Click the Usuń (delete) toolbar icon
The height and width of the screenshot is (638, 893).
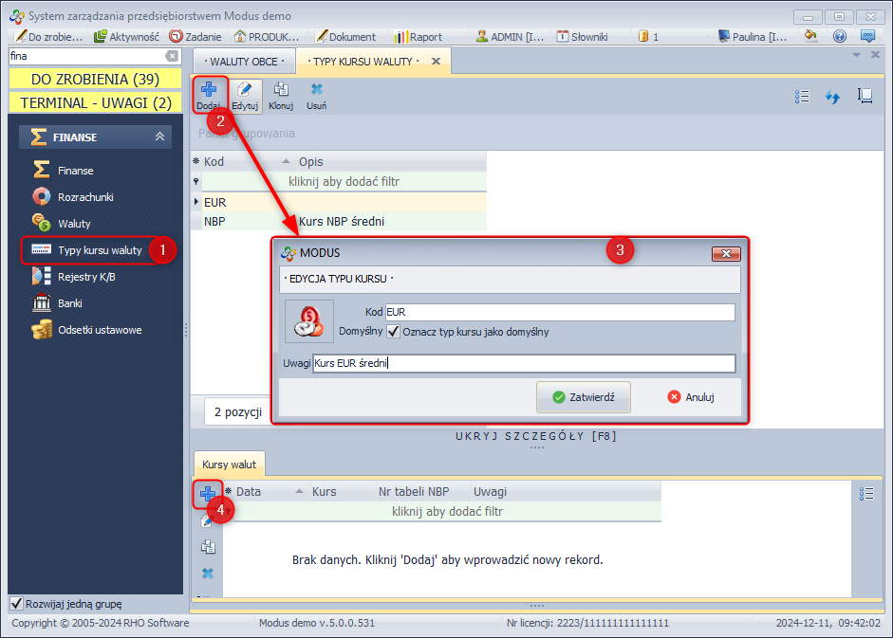(x=316, y=94)
